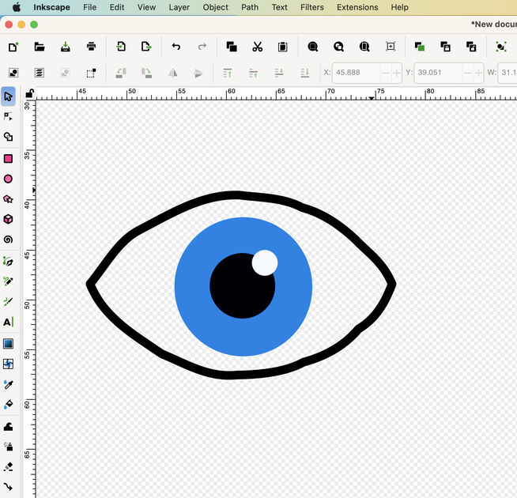Toggle rubberband touch selection mode
This screenshot has width=517, height=498.
[x=91, y=73]
